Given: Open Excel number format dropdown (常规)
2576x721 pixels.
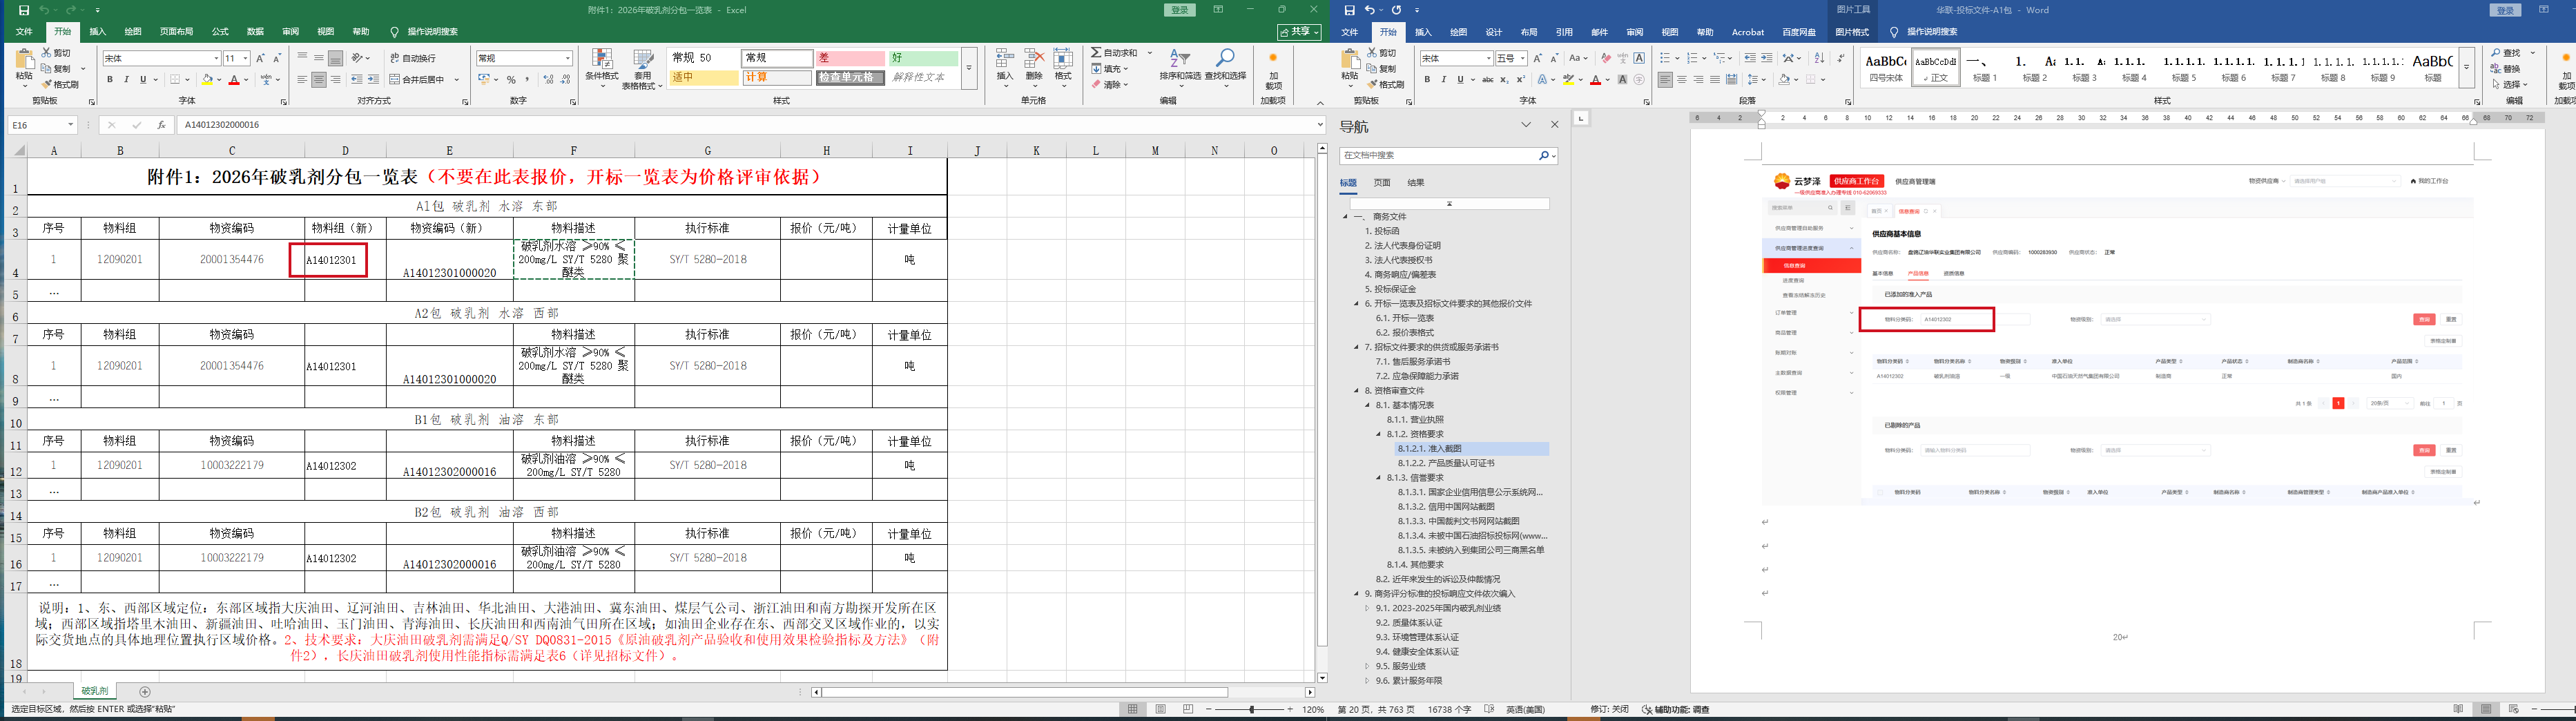Looking at the screenshot, I should pyautogui.click(x=568, y=58).
